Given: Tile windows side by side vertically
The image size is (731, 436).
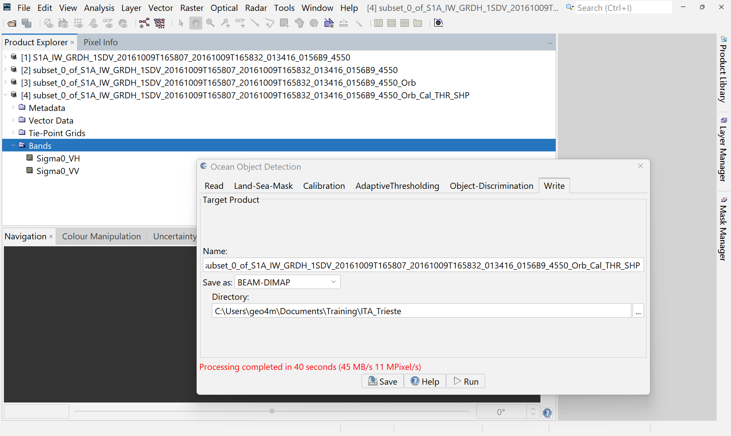Looking at the screenshot, I should (x=379, y=23).
